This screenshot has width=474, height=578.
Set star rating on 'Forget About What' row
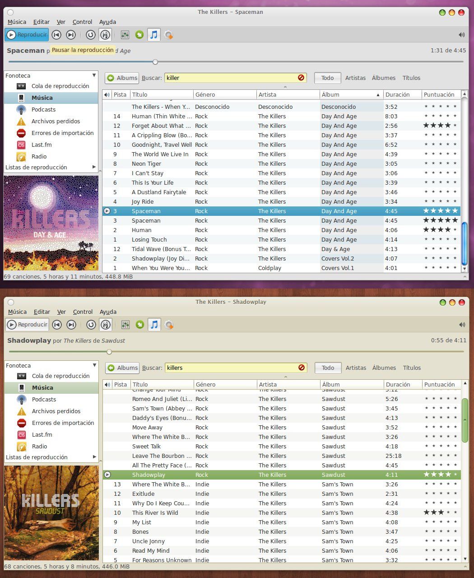click(441, 126)
